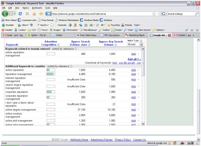
Task: Open the AdWords Home footer link
Action: pyautogui.click(x=79, y=140)
